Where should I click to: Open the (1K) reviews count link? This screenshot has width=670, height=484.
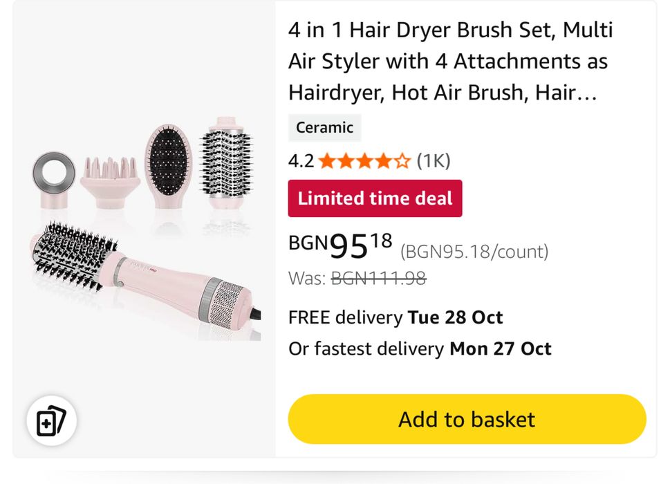coord(434,161)
